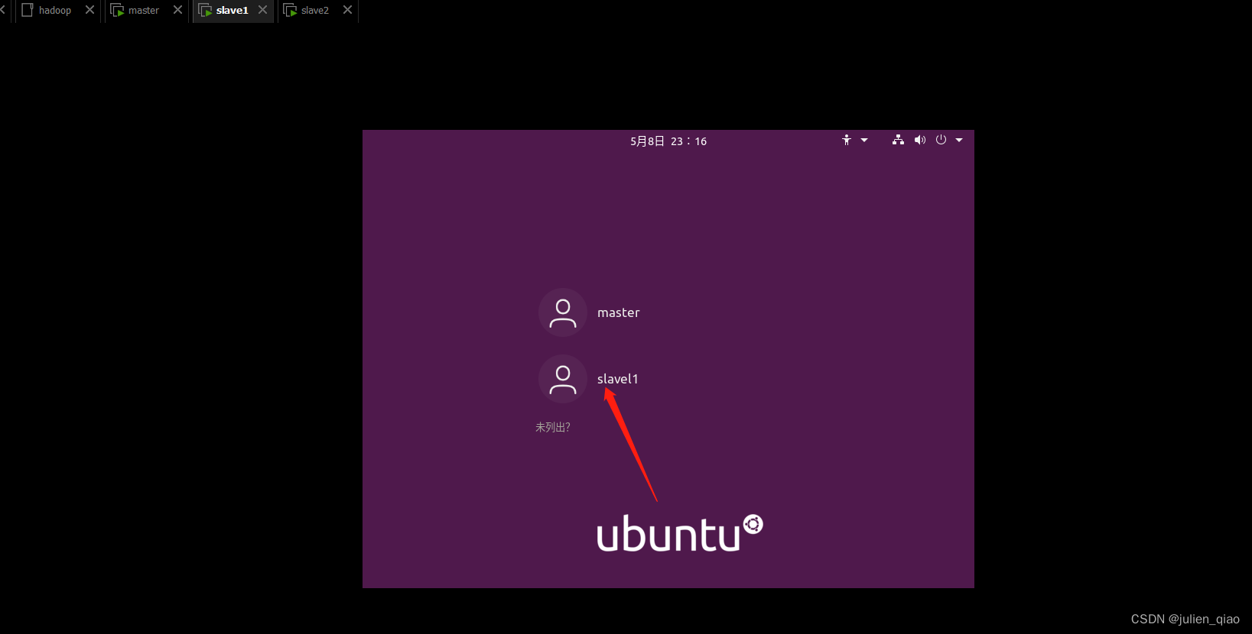
Task: Click the tab strip's left scroll arrow
Action: (3, 10)
